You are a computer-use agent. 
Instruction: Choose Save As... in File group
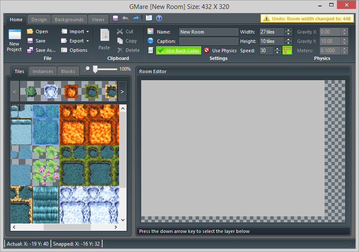[x=41, y=50]
